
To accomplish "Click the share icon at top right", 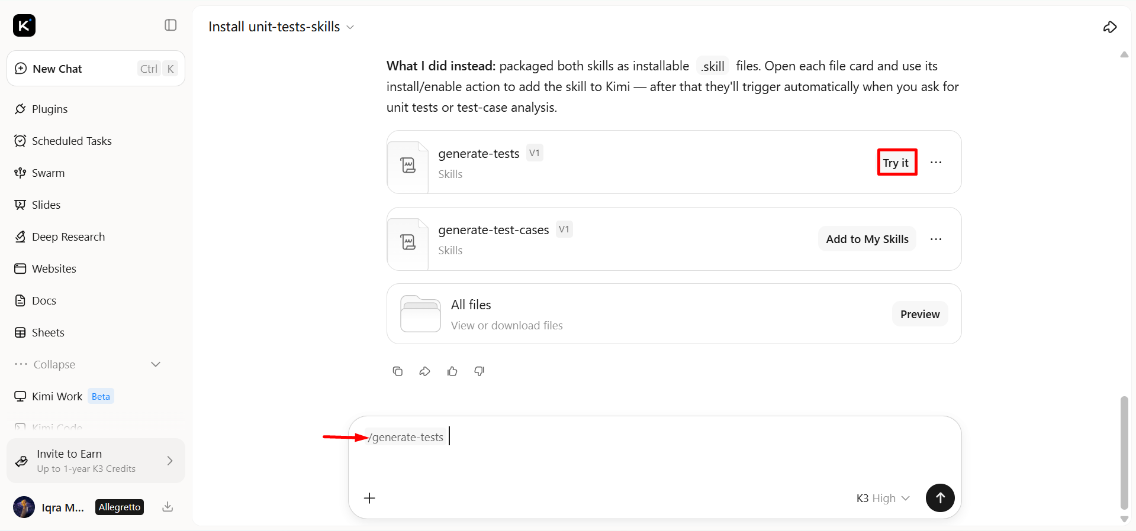I will [x=1110, y=27].
